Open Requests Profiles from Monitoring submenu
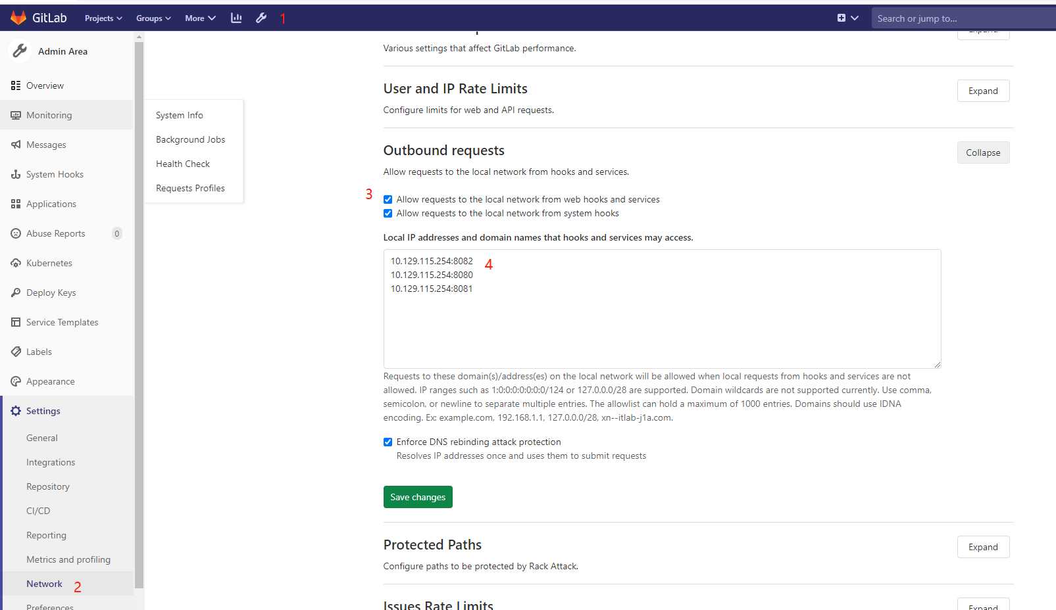This screenshot has width=1056, height=610. point(190,188)
